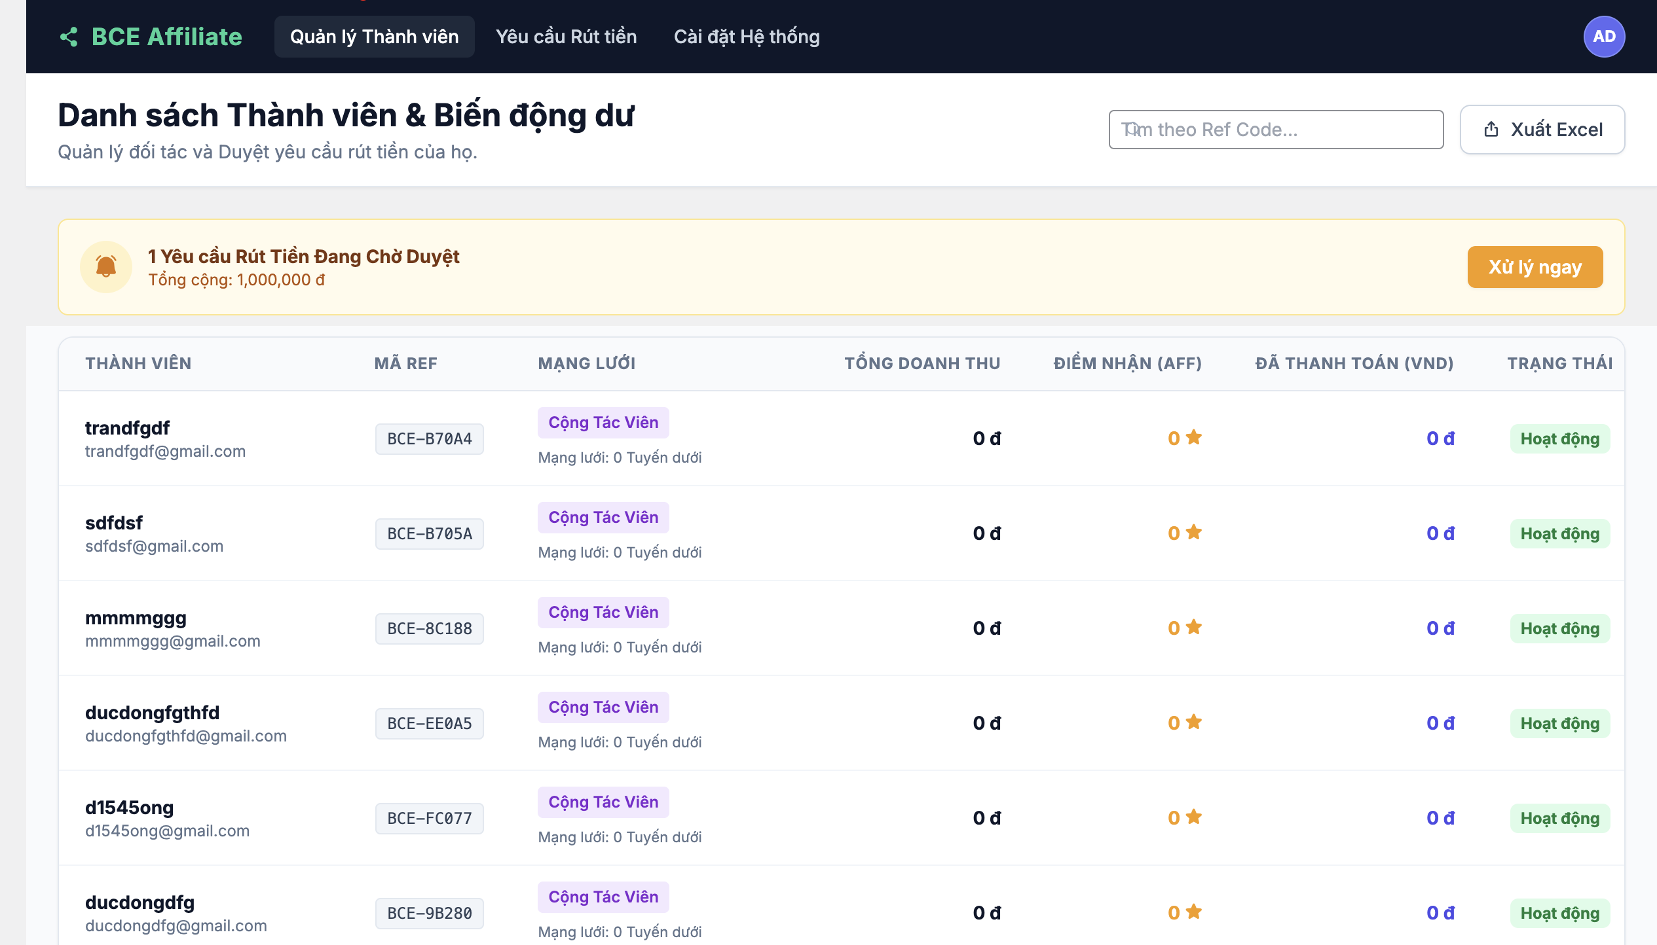This screenshot has height=945, width=1657.
Task: Select member name mmmmggg
Action: click(x=136, y=618)
